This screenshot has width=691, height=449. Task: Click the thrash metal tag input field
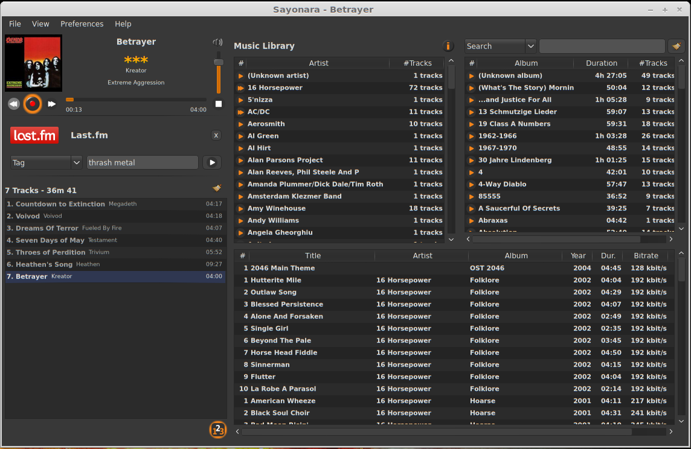pyautogui.click(x=143, y=162)
